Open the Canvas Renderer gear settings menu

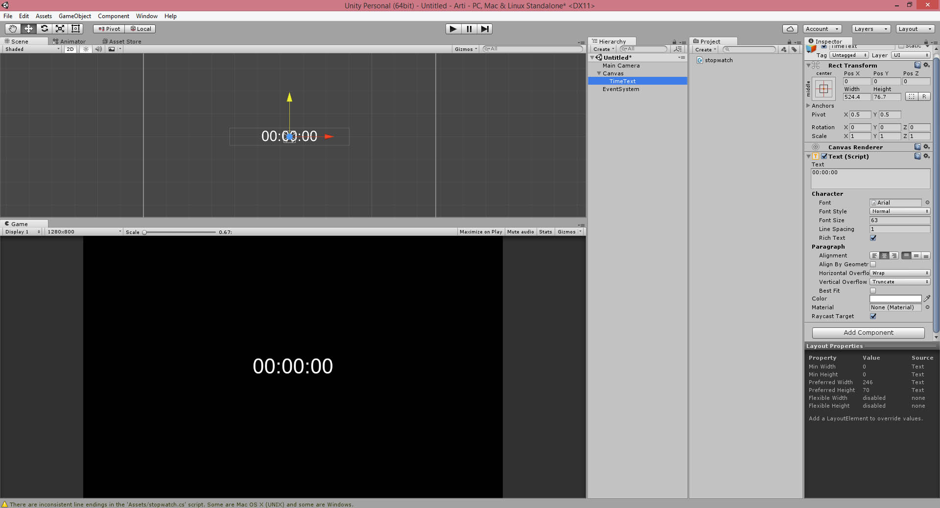[926, 147]
